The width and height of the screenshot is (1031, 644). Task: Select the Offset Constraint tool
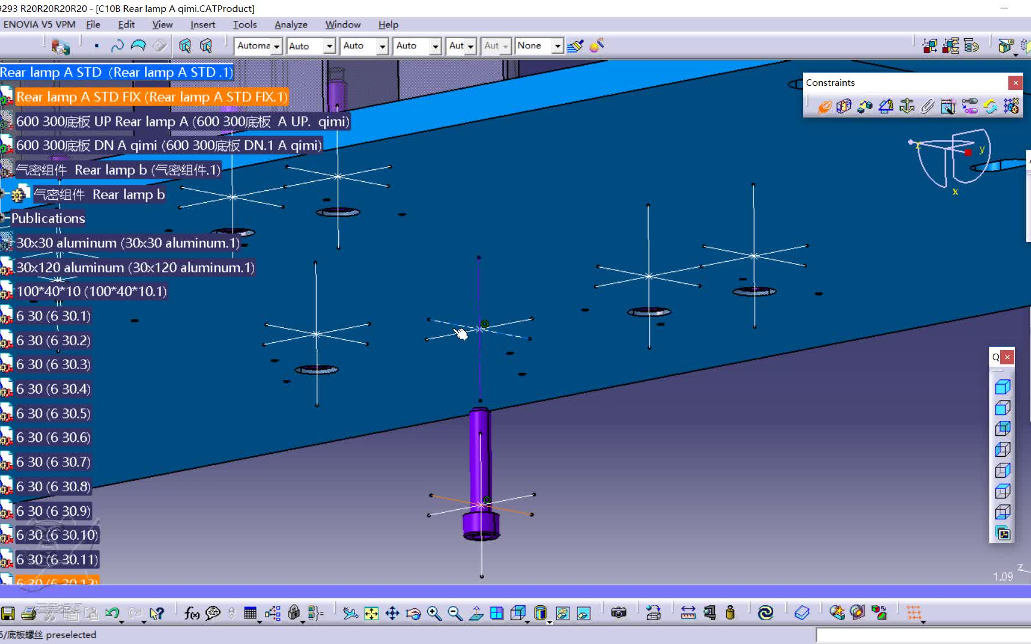click(x=865, y=107)
